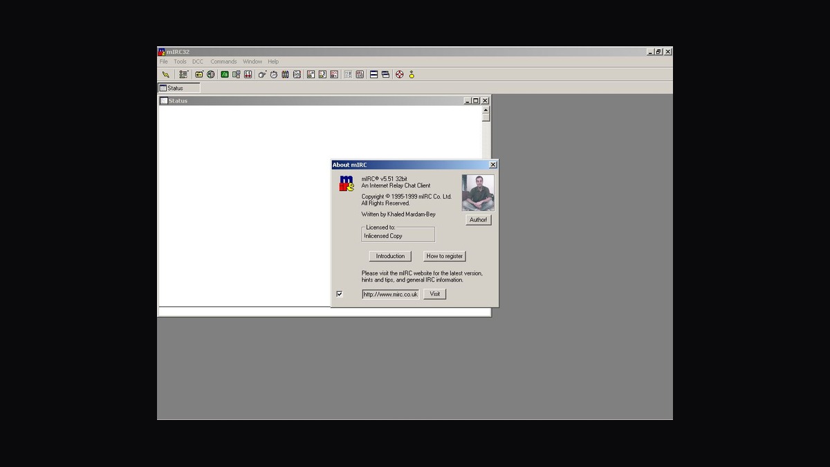Toggle the checkbox beside the website URL
830x467 pixels.
click(340, 294)
